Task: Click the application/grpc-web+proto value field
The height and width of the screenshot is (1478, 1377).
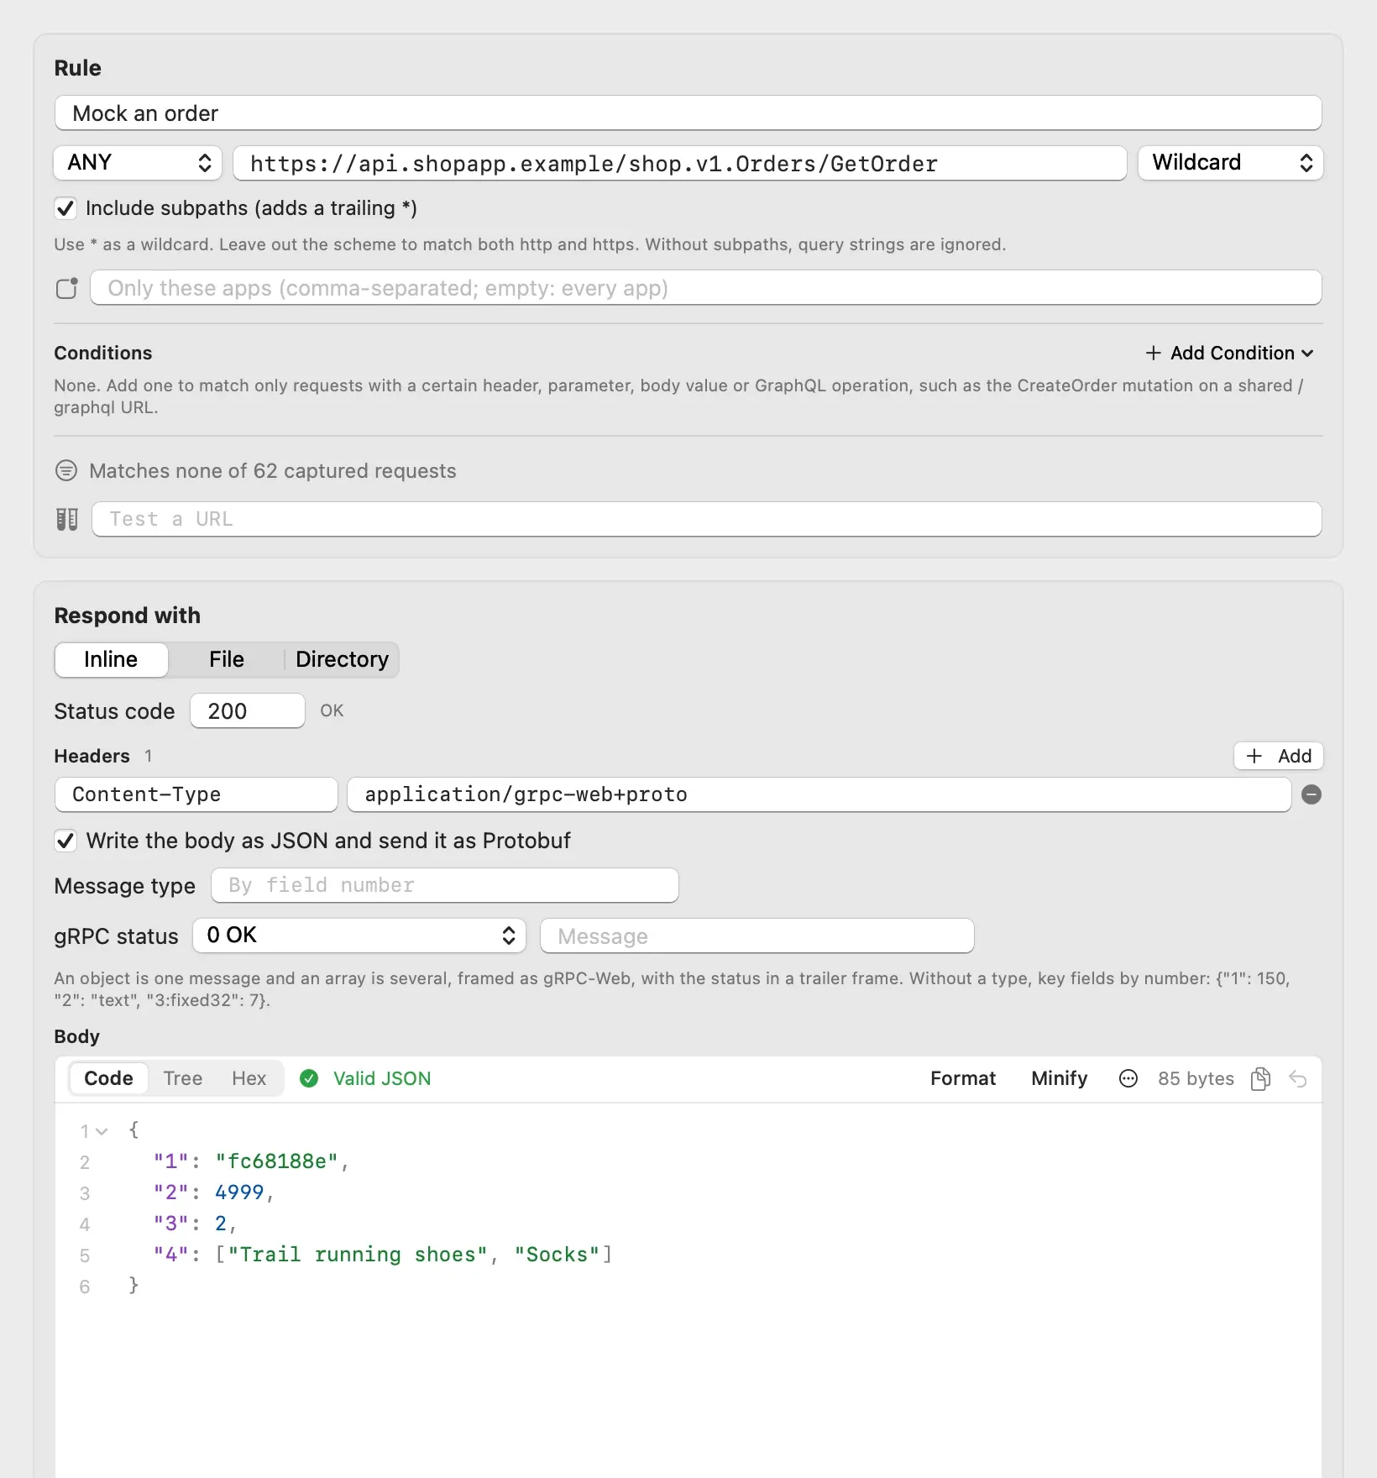Action: [x=819, y=794]
